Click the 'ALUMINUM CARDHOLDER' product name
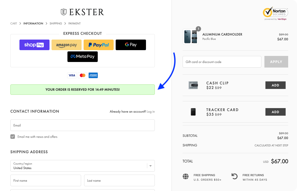 222,34
